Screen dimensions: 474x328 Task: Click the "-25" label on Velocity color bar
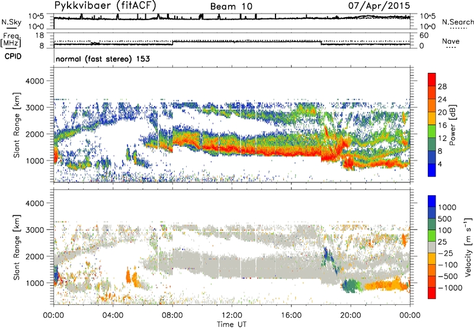[446, 253]
